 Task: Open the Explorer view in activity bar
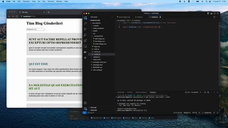85,18
